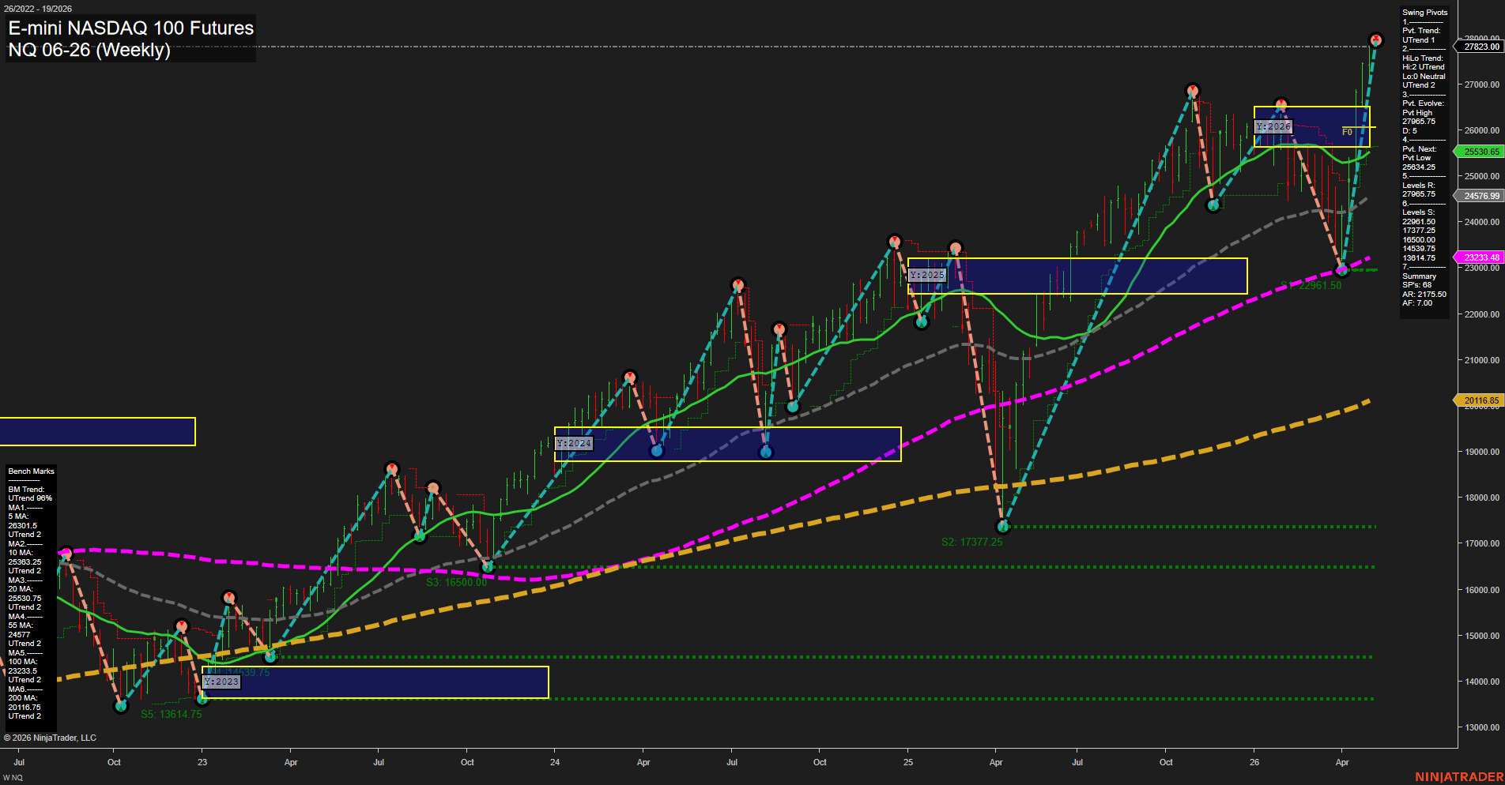
Task: Click the S3: 16500.00 support label
Action: coord(457,582)
